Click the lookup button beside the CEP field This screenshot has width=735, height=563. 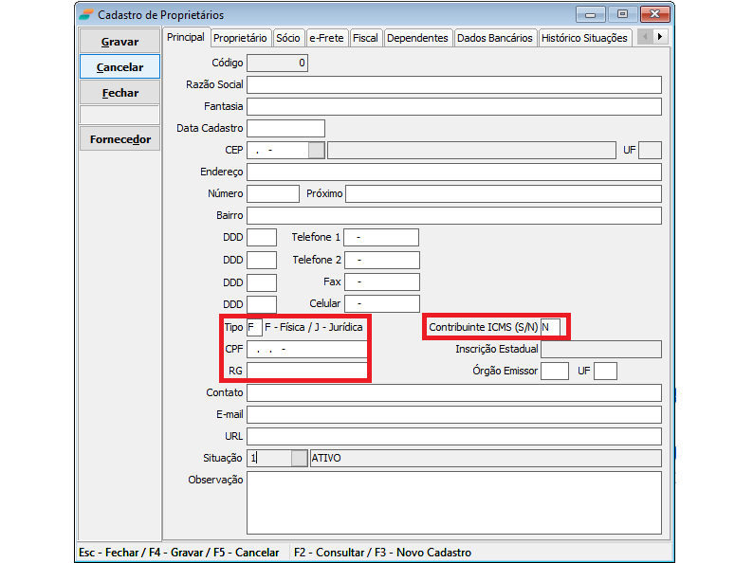click(x=317, y=150)
